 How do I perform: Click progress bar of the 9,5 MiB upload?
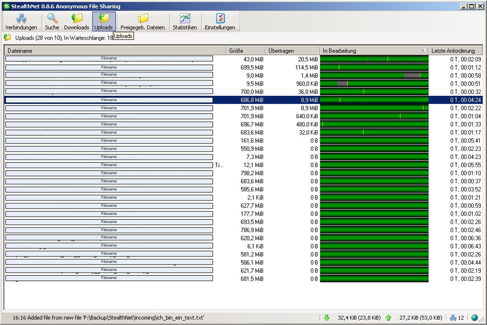pyautogui.click(x=374, y=83)
